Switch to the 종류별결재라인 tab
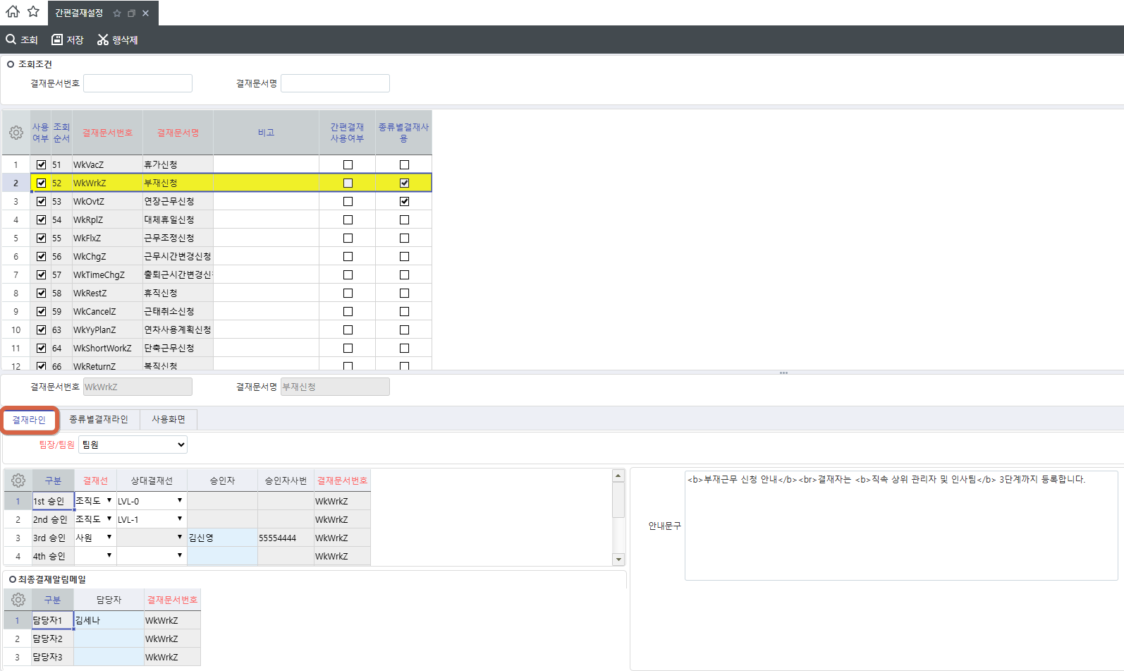The width and height of the screenshot is (1124, 671). coord(99,419)
